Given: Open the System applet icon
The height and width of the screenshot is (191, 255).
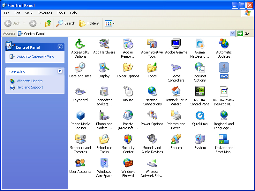Looking at the screenshot, I should pos(200,139).
